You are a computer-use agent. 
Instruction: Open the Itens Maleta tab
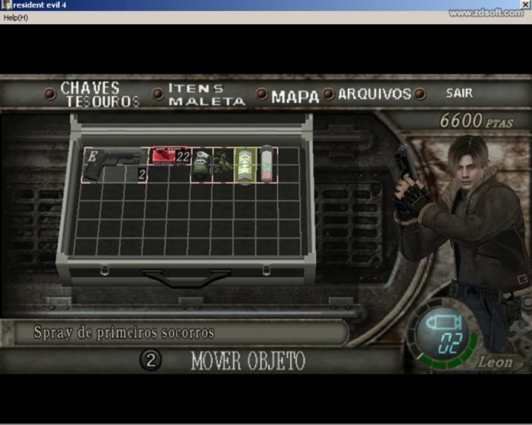[x=206, y=95]
